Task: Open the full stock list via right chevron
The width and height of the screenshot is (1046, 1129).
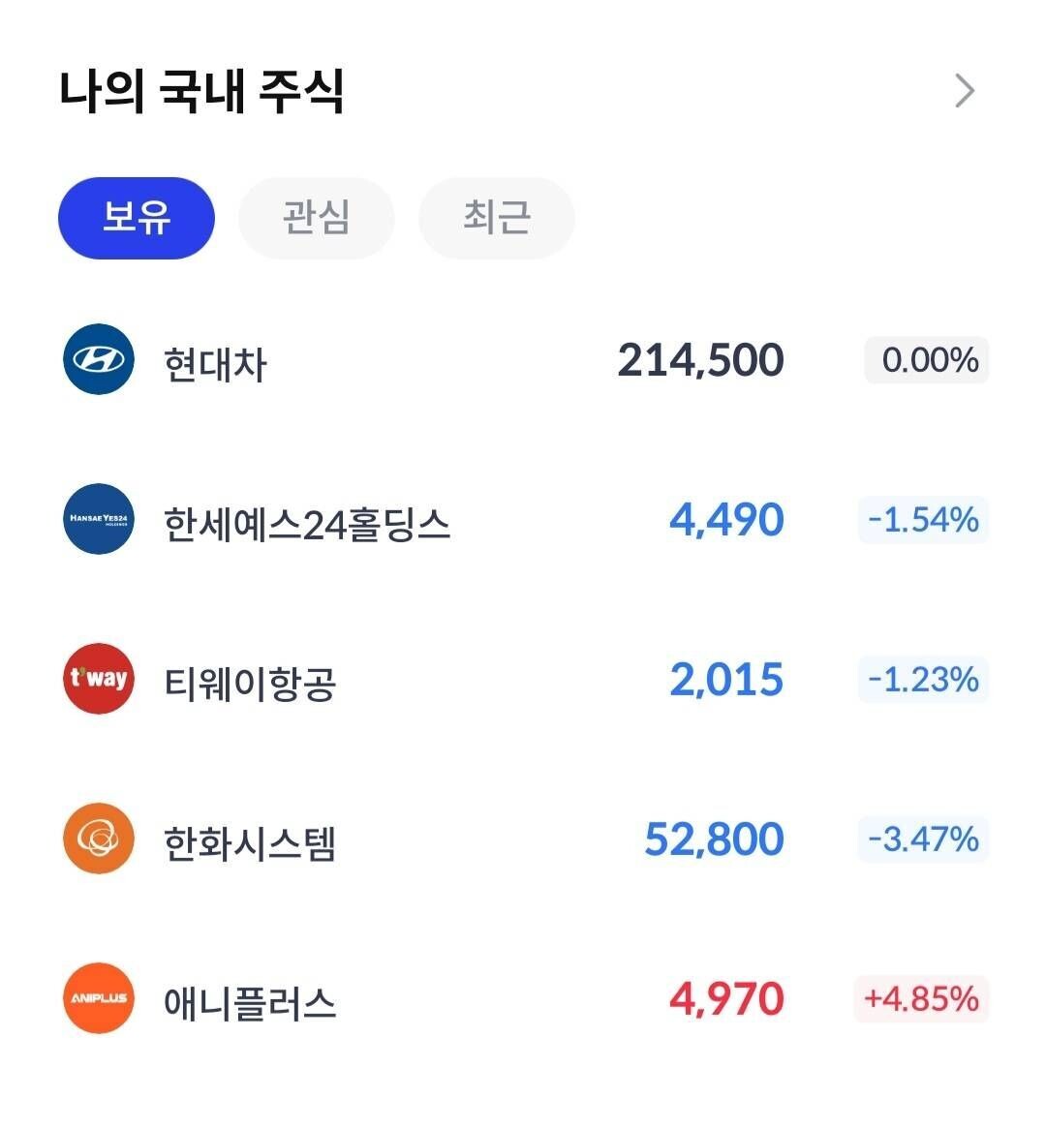Action: [964, 89]
